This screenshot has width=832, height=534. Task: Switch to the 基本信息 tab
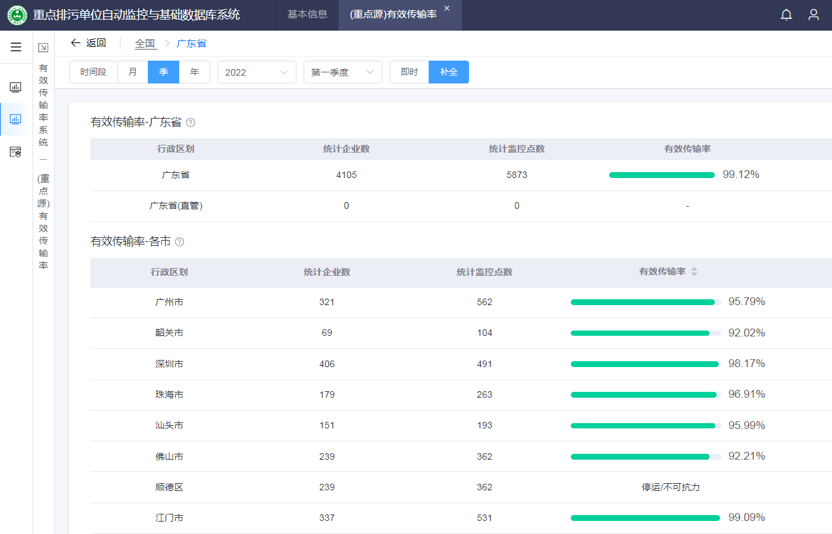coord(308,14)
